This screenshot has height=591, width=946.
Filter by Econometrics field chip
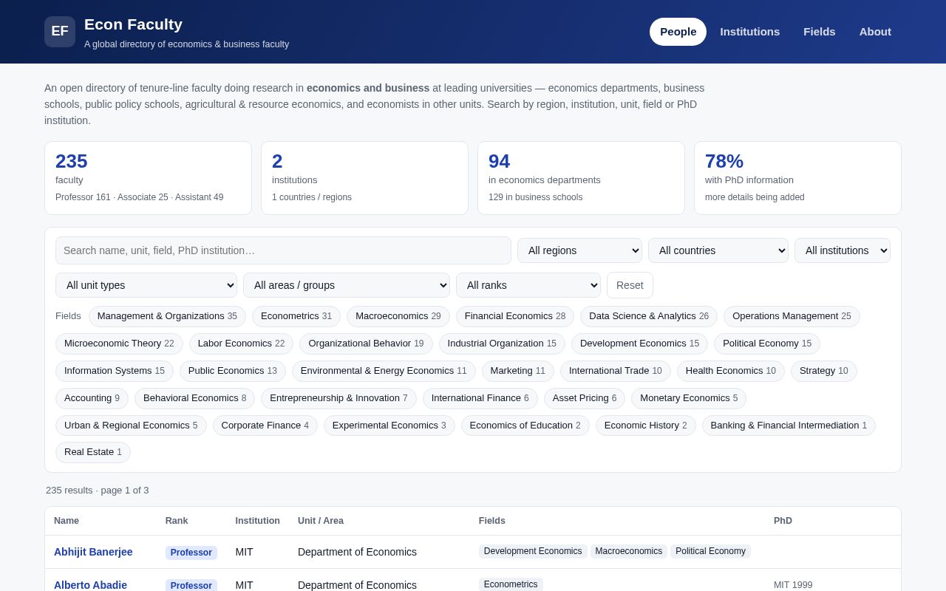[296, 316]
